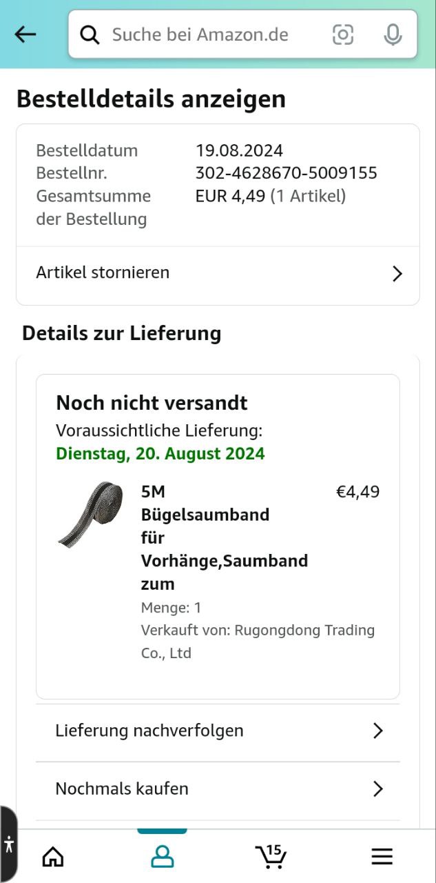Viewport: 436px width, 883px height.
Task: Open the account profile tab icon
Action: click(x=163, y=857)
